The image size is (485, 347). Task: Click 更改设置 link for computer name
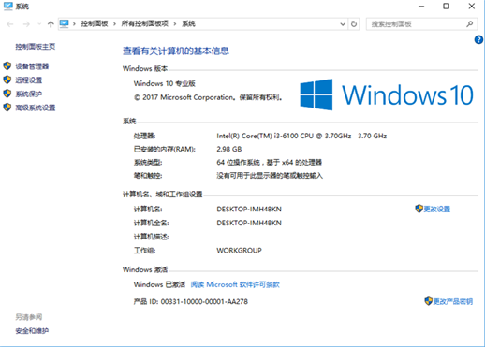tap(436, 210)
